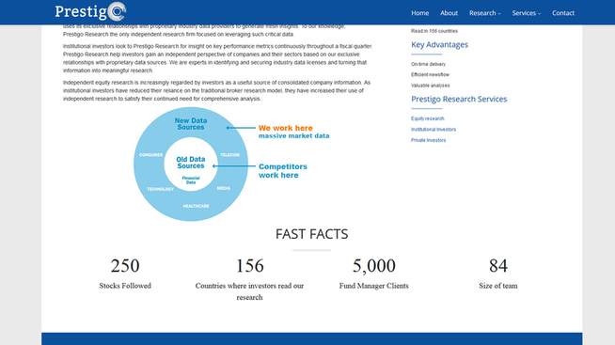Viewport: 615px width, 345px height.
Task: Click the Prestigo logo in header
Action: coord(90,11)
